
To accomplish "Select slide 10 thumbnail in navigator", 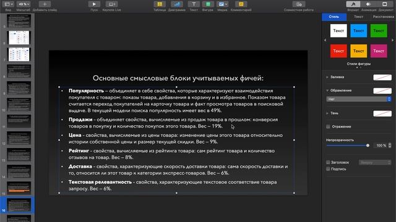I will click(x=19, y=104).
